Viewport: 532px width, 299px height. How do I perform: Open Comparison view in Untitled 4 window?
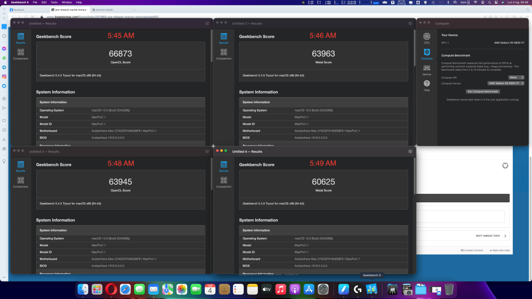click(x=223, y=182)
